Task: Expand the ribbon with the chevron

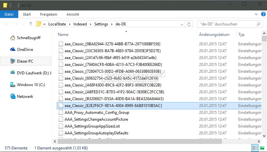Action: (256, 14)
